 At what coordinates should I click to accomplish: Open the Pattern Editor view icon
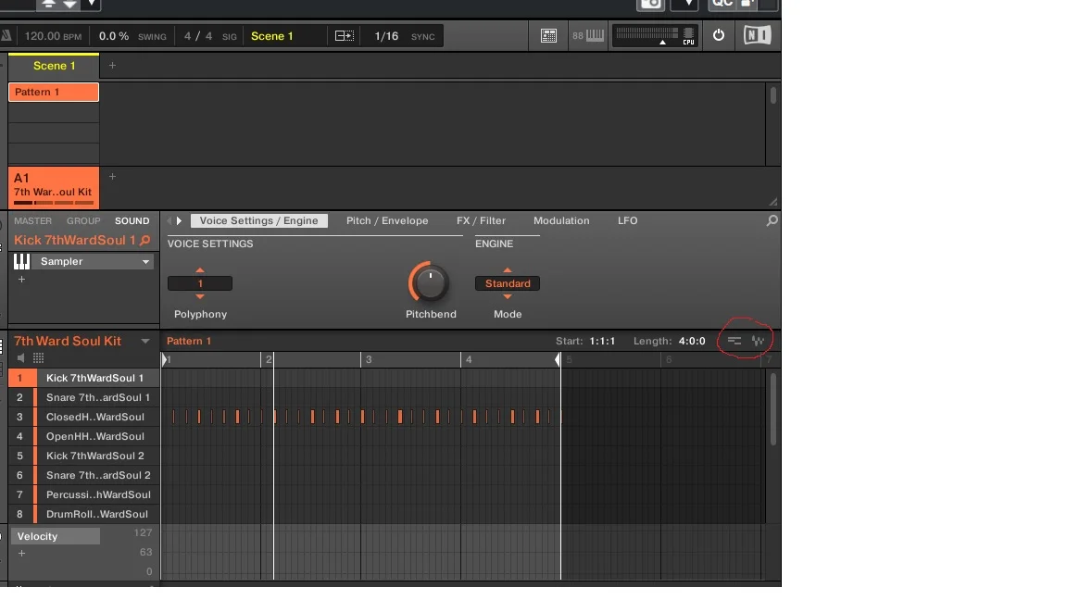coord(734,341)
